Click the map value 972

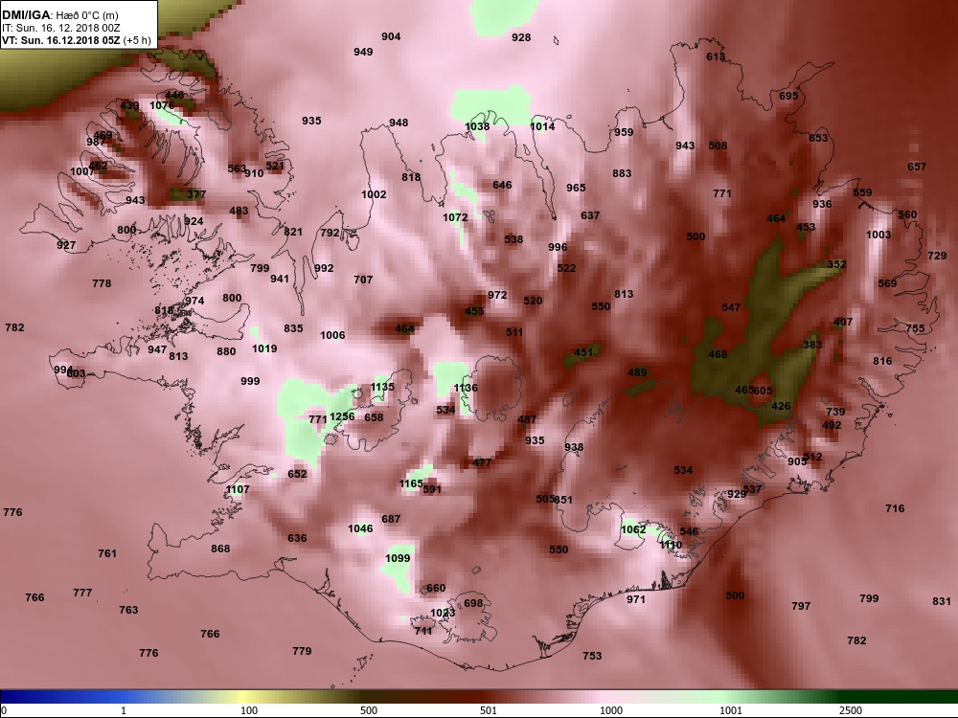[x=497, y=296]
